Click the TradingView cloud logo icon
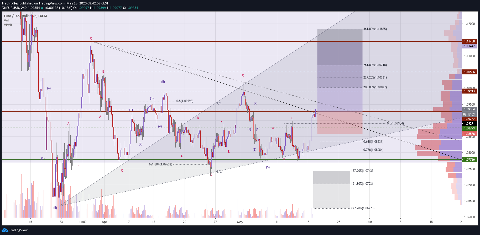This screenshot has width=480, height=235. (5, 230)
